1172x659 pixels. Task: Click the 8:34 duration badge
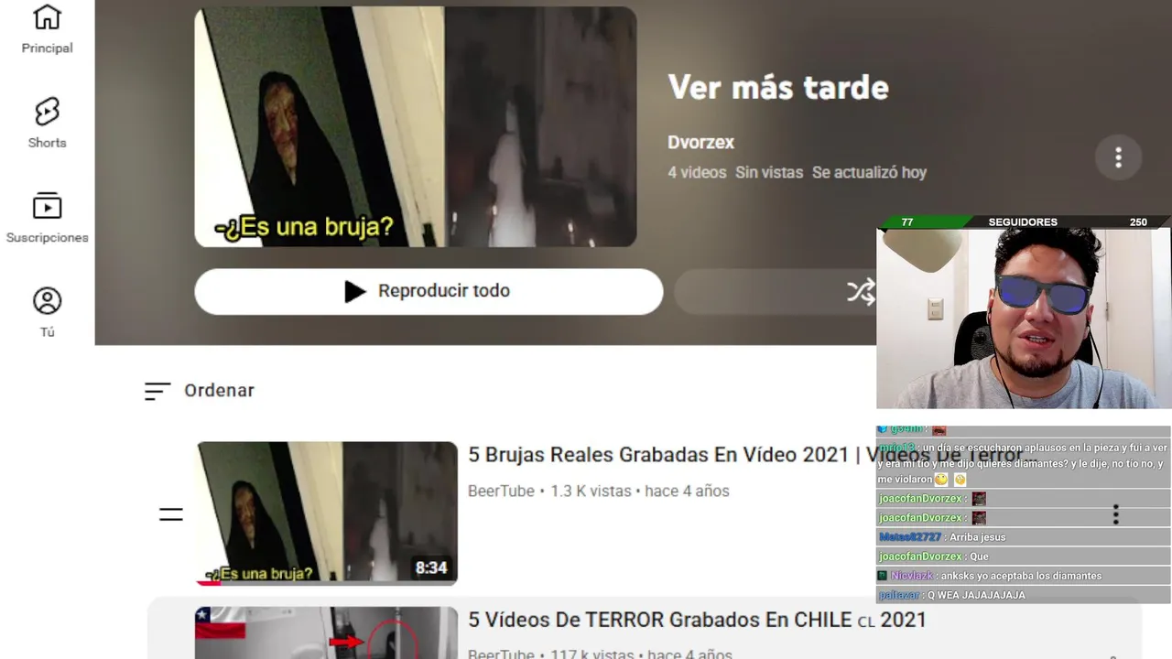pos(431,567)
